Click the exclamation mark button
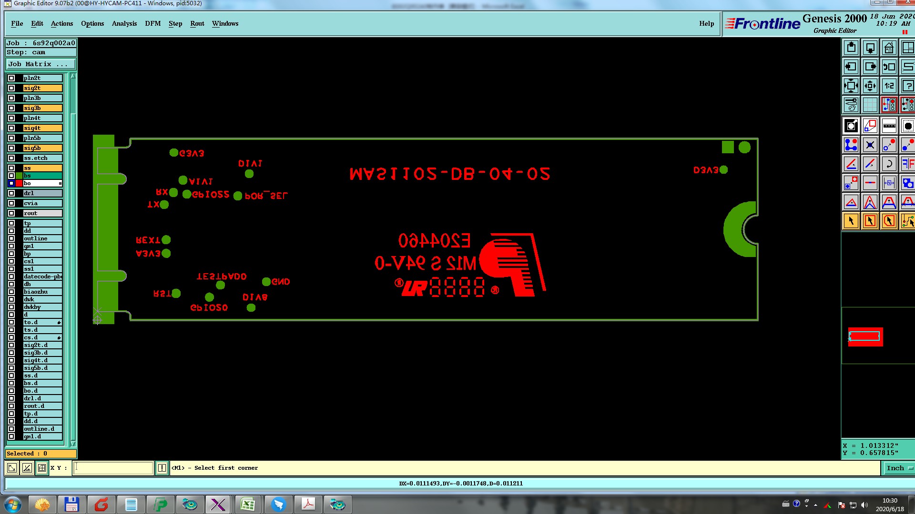915x514 pixels. pos(162,468)
